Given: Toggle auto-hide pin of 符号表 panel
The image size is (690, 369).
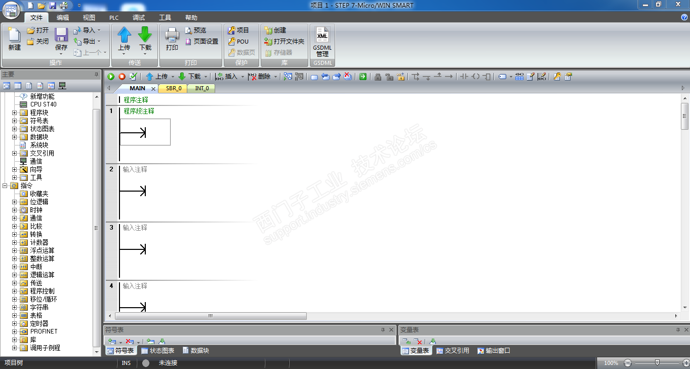Looking at the screenshot, I should point(383,330).
